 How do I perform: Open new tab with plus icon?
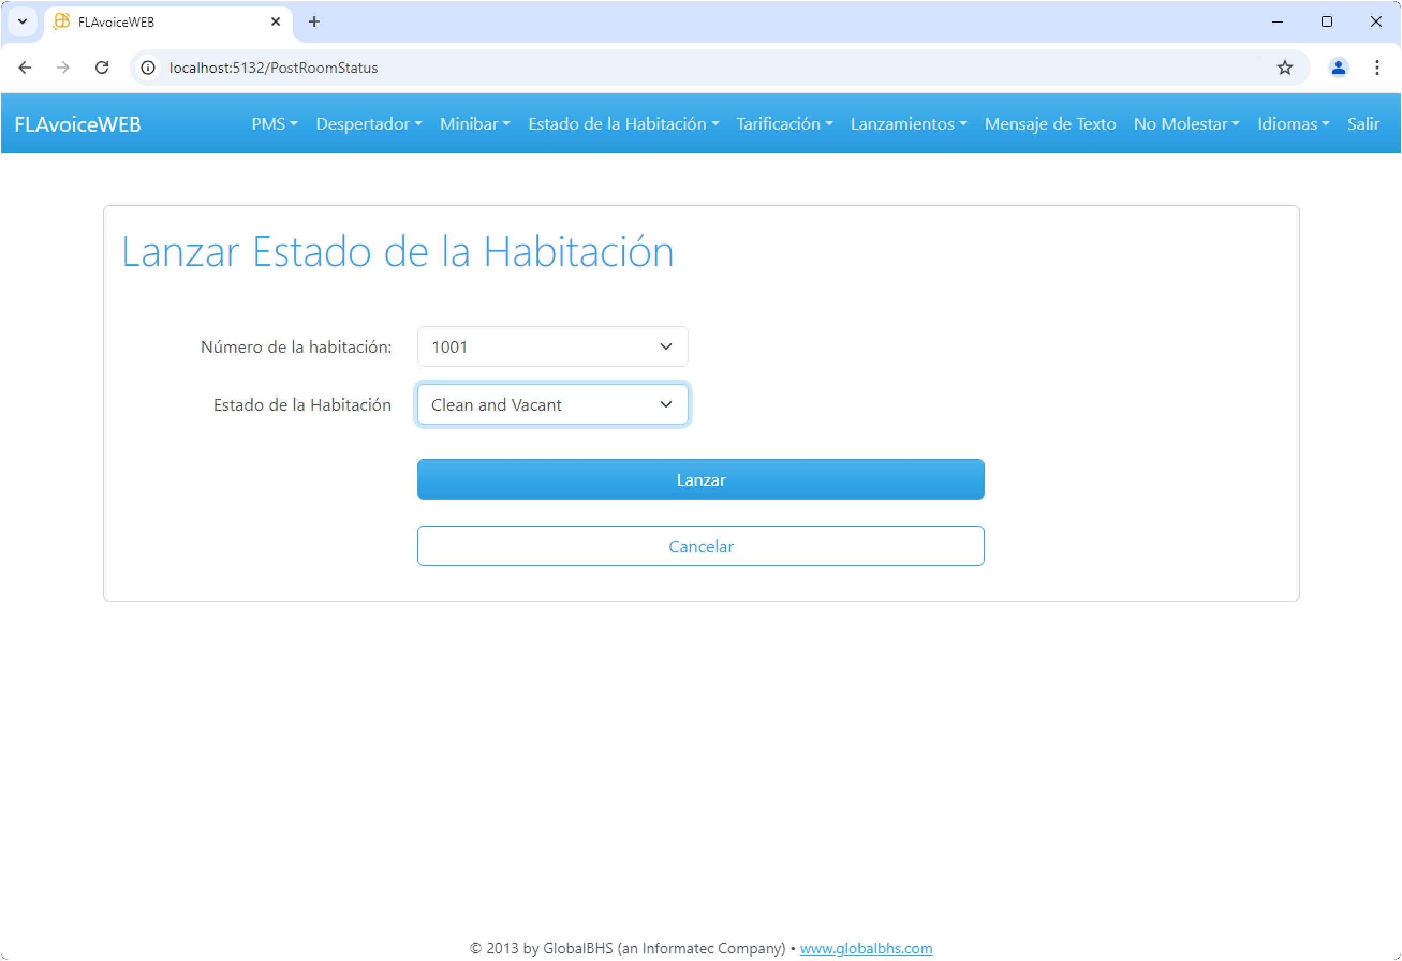314,21
